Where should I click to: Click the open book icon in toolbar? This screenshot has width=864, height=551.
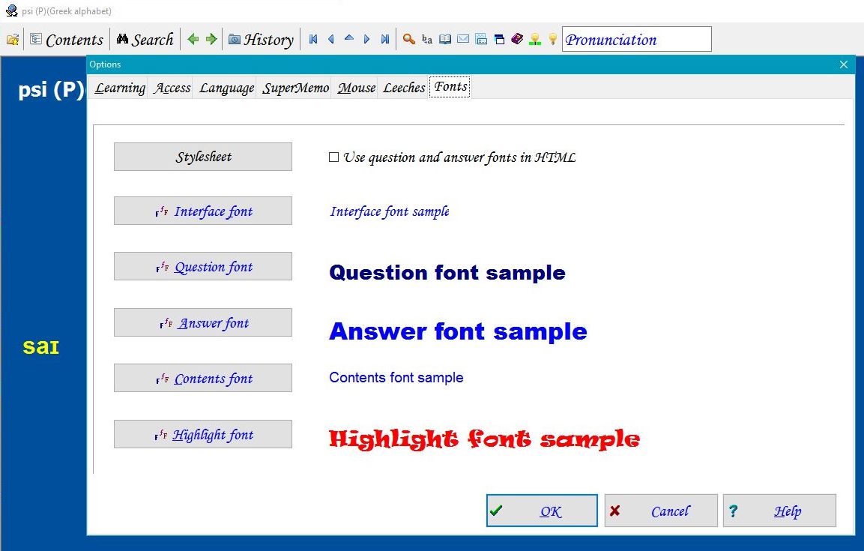tap(445, 40)
